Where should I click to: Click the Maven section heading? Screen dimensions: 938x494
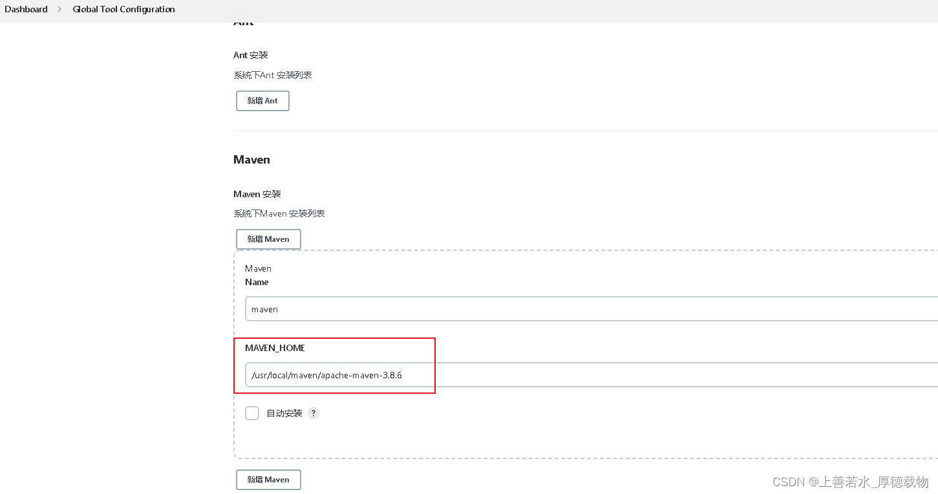pos(251,160)
